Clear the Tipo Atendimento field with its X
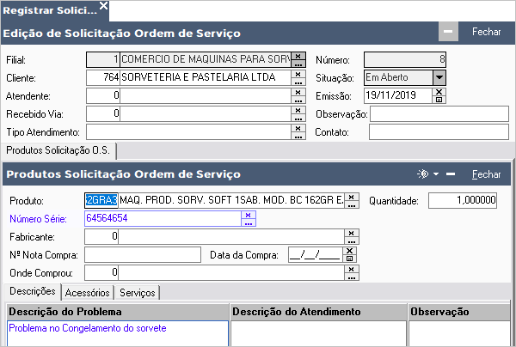The height and width of the screenshot is (347, 516). 298,128
